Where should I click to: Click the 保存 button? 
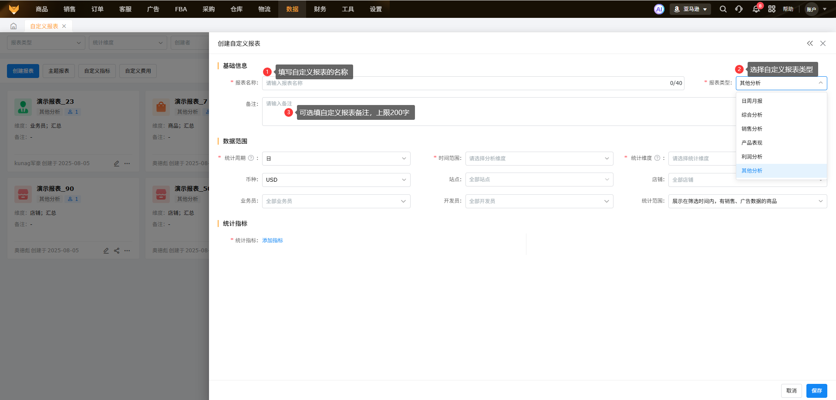(x=817, y=391)
